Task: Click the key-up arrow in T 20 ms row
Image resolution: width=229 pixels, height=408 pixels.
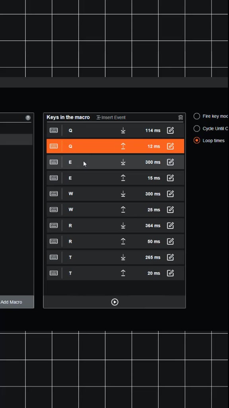Action: pos(123,273)
